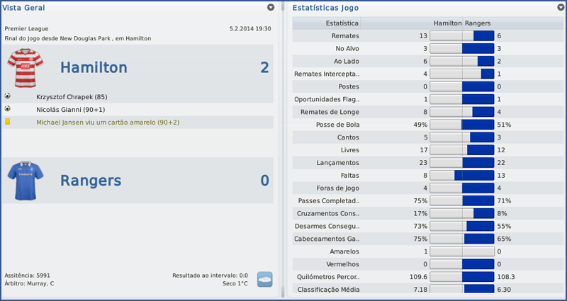The image size is (567, 301).
Task: Click the goal ball icon beside Nicolás Gianni
Action: 8,109
